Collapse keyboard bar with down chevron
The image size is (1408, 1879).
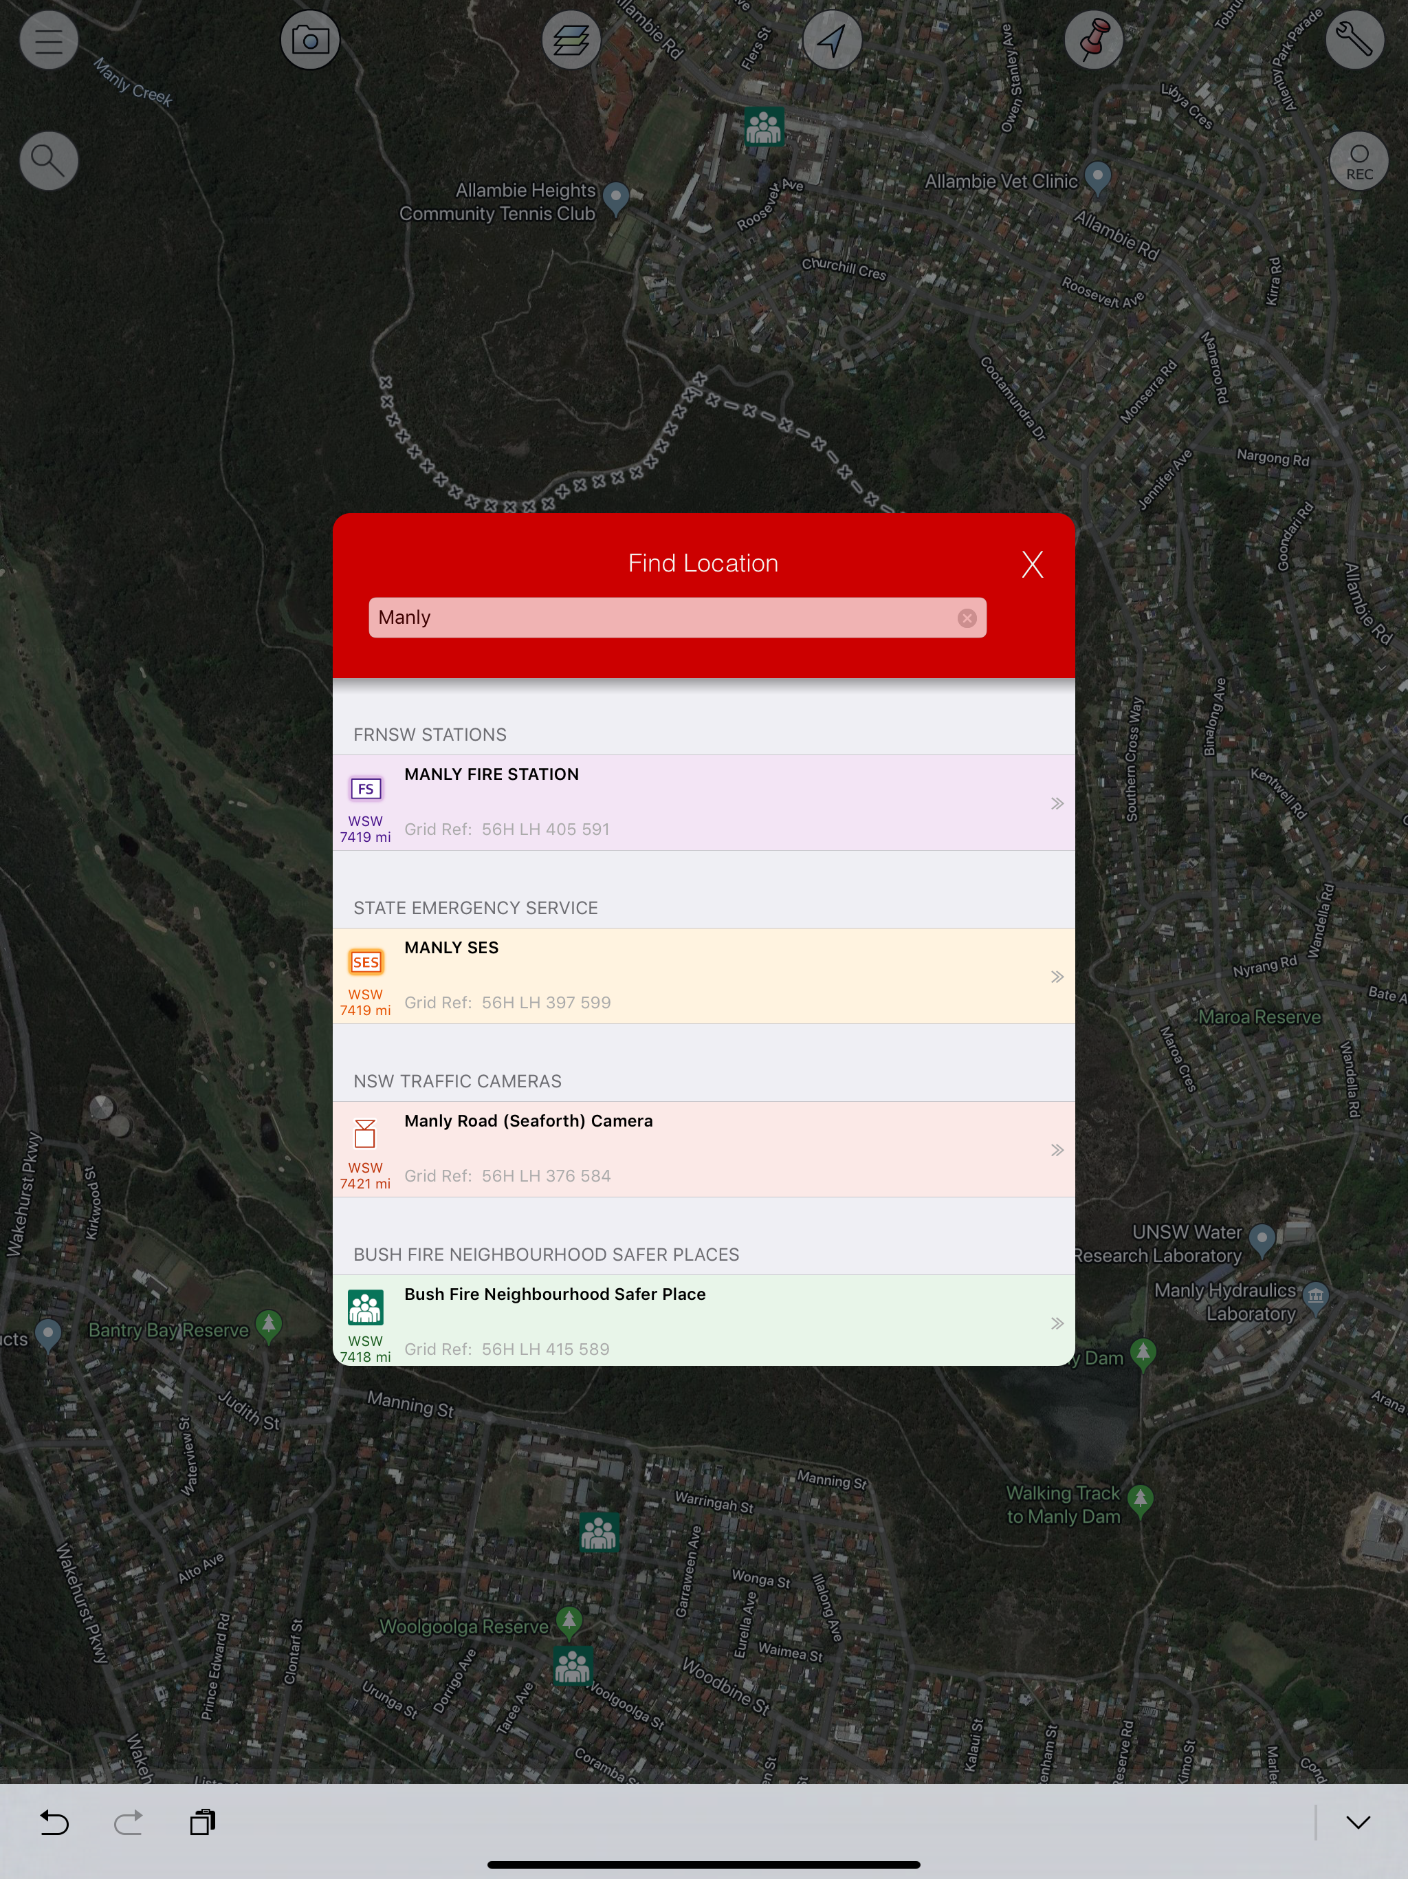click(1358, 1822)
